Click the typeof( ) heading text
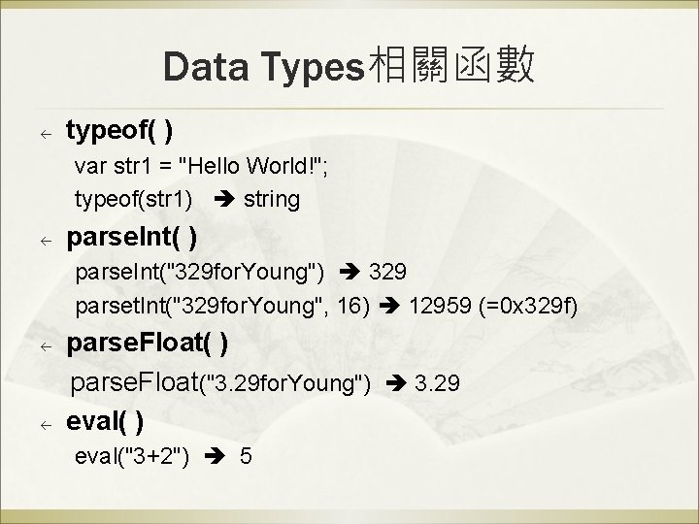This screenshot has width=699, height=524. [x=119, y=131]
